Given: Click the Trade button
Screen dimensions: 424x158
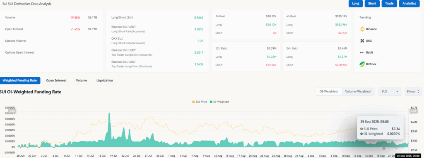Looking at the screenshot, I should [389, 3].
